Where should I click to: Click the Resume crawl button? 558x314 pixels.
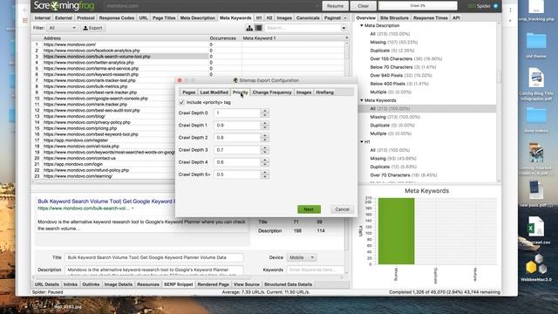point(335,6)
